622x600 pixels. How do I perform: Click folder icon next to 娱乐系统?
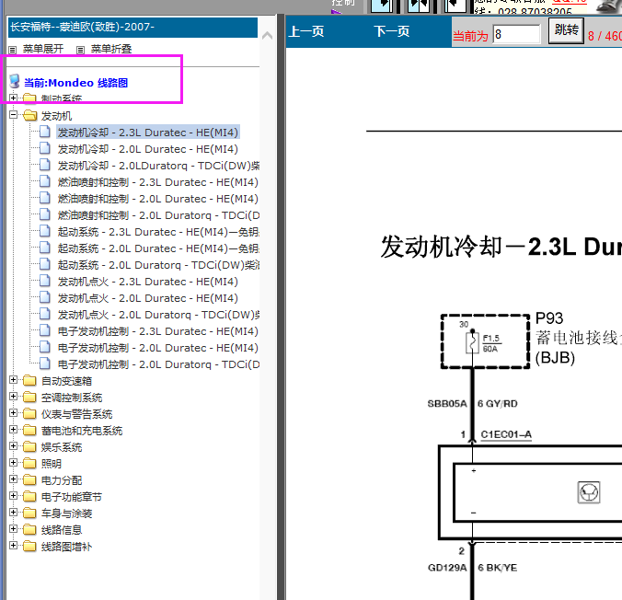click(x=29, y=447)
